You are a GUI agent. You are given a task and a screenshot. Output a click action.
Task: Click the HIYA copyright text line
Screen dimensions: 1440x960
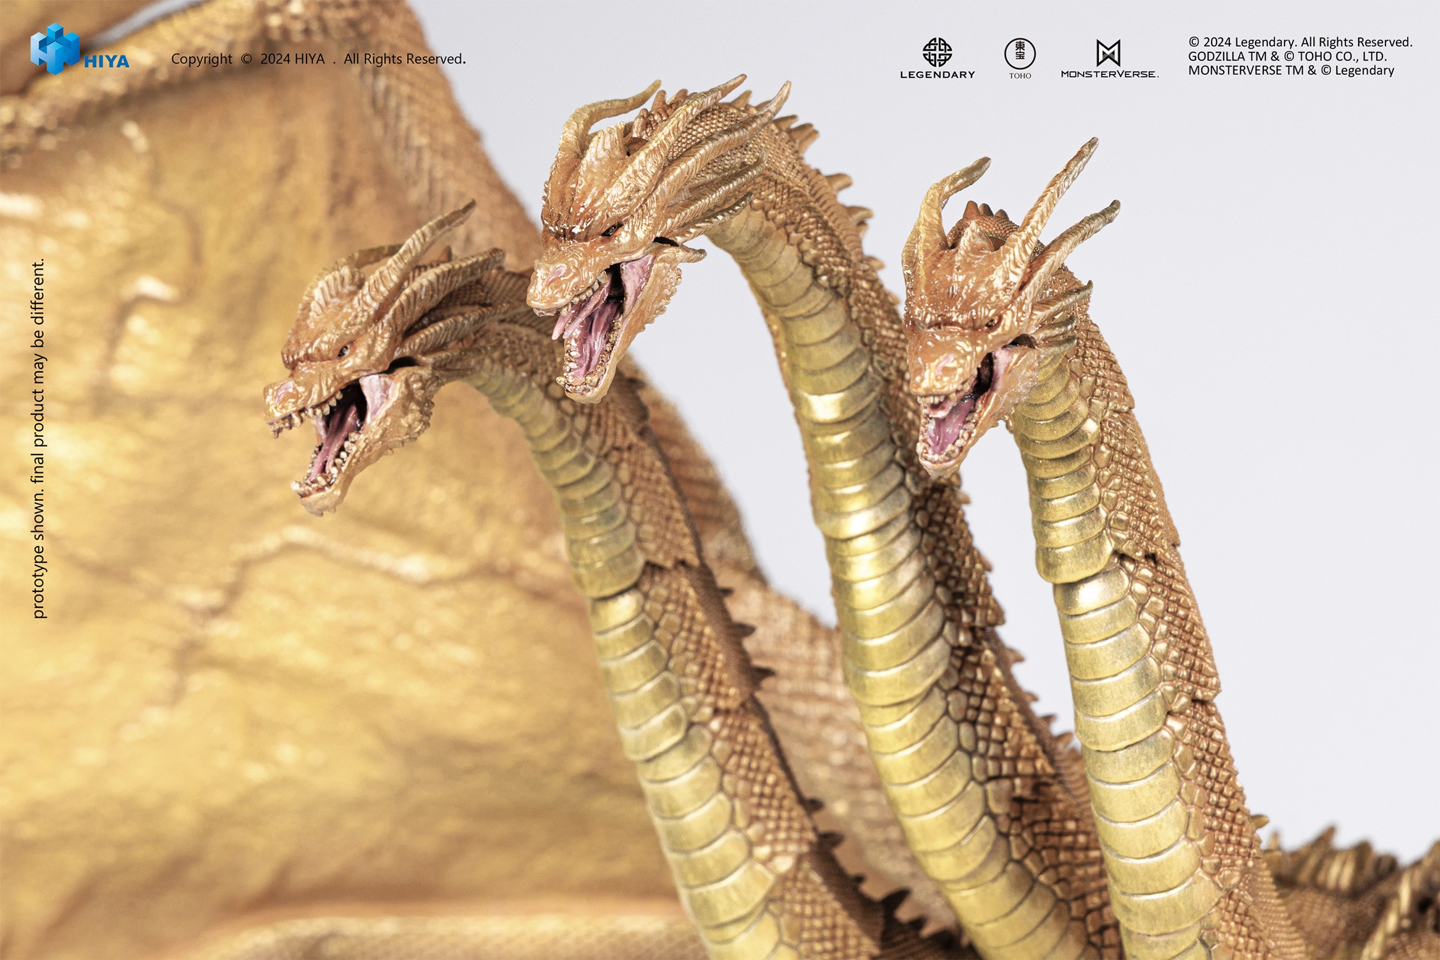point(316,59)
